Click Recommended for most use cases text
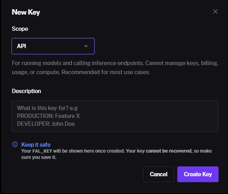The width and height of the screenshot is (228, 194). pyautogui.click(x=106, y=72)
